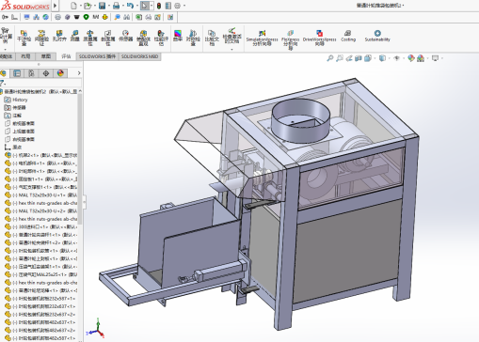Image resolution: width=479 pixels, height=342 pixels.
Task: Expand the SOLIDWORKS menu arrow beside the logo
Action: click(x=56, y=6)
